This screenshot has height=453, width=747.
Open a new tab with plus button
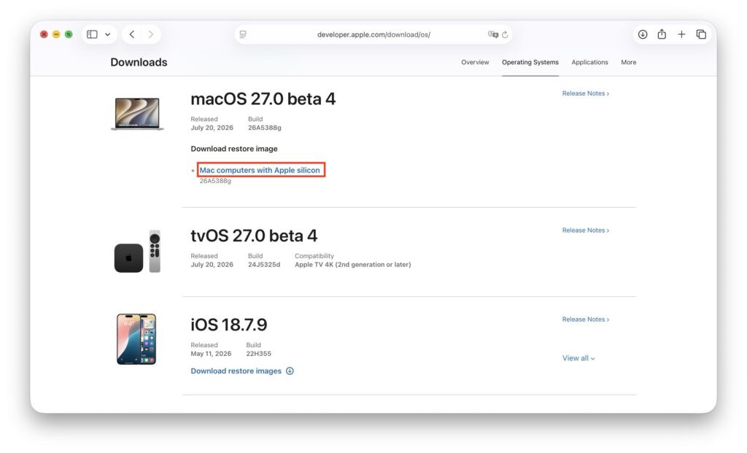point(681,34)
